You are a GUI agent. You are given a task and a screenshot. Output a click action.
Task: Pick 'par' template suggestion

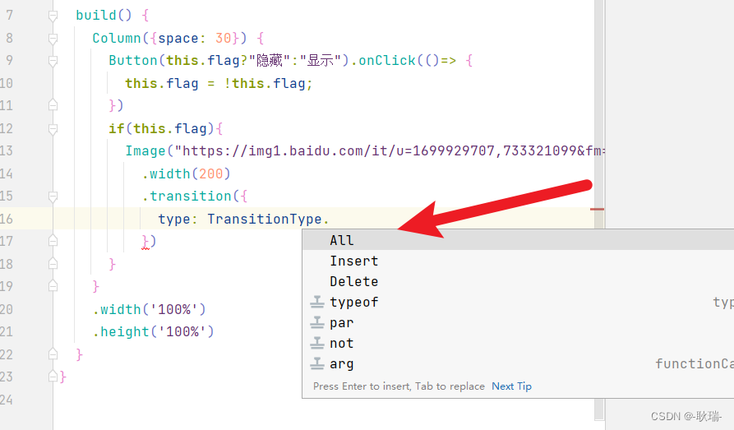[518, 323]
